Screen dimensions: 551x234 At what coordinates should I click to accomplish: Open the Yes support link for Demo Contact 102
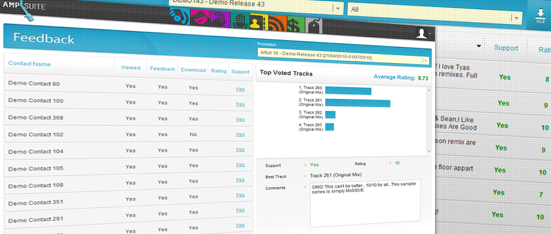(240, 134)
